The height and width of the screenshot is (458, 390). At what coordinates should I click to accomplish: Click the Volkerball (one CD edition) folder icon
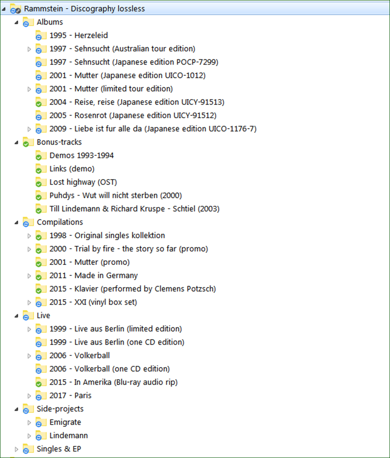click(x=41, y=369)
